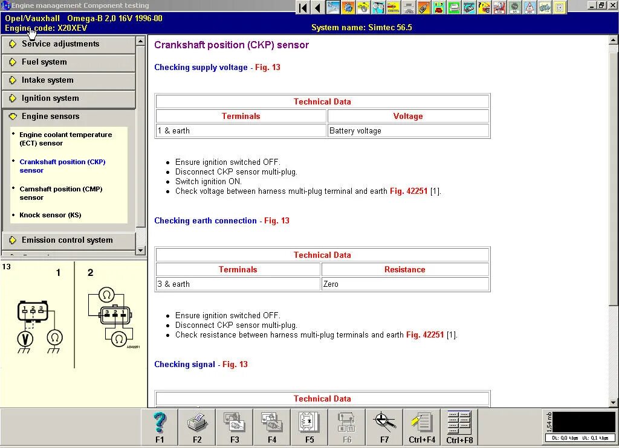Open notes with the Ctrl+F4 button
This screenshot has height=448, width=619.
(x=422, y=427)
